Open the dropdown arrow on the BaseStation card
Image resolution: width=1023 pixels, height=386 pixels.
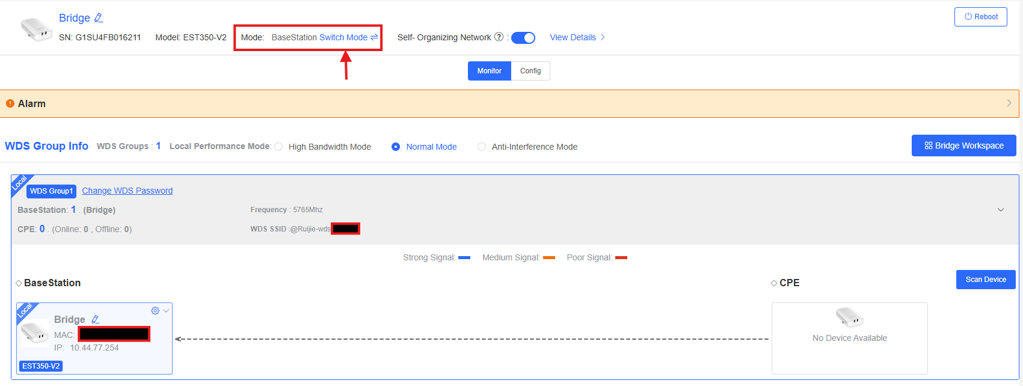(x=166, y=310)
